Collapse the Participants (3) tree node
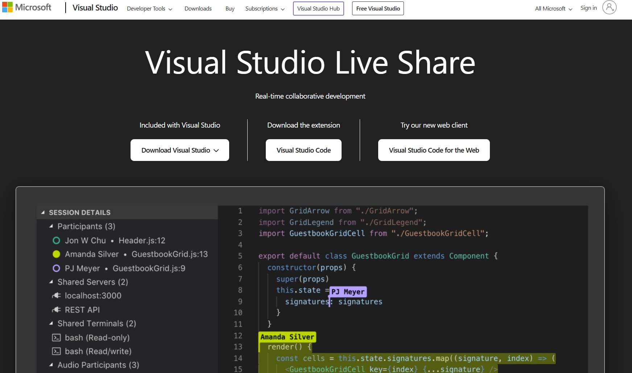The image size is (632, 373). (x=51, y=226)
